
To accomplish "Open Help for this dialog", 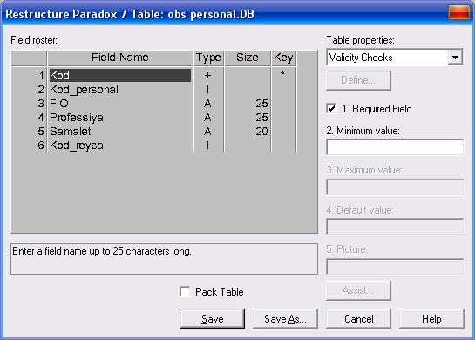I will click(431, 318).
